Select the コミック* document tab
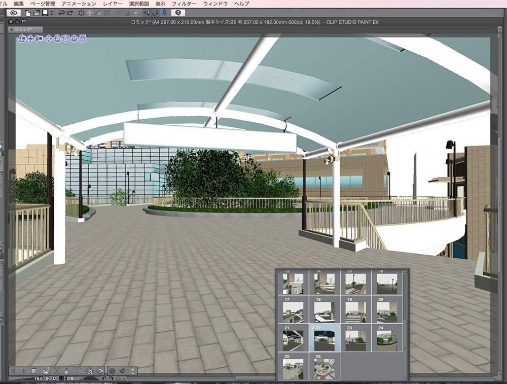The image size is (507, 384). pos(25,29)
